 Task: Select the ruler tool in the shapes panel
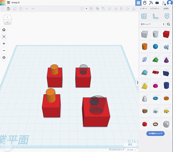click(x=155, y=16)
